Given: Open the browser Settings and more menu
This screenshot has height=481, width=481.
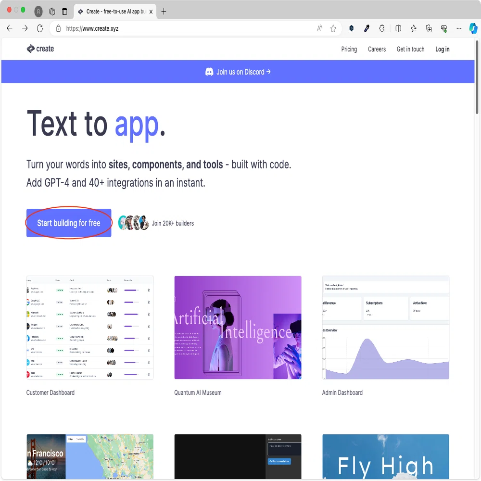Looking at the screenshot, I should (459, 28).
